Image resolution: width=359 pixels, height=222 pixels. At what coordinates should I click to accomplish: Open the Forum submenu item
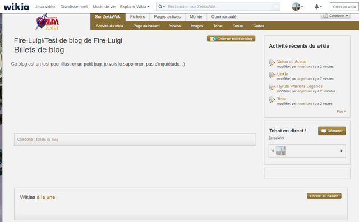tap(238, 26)
